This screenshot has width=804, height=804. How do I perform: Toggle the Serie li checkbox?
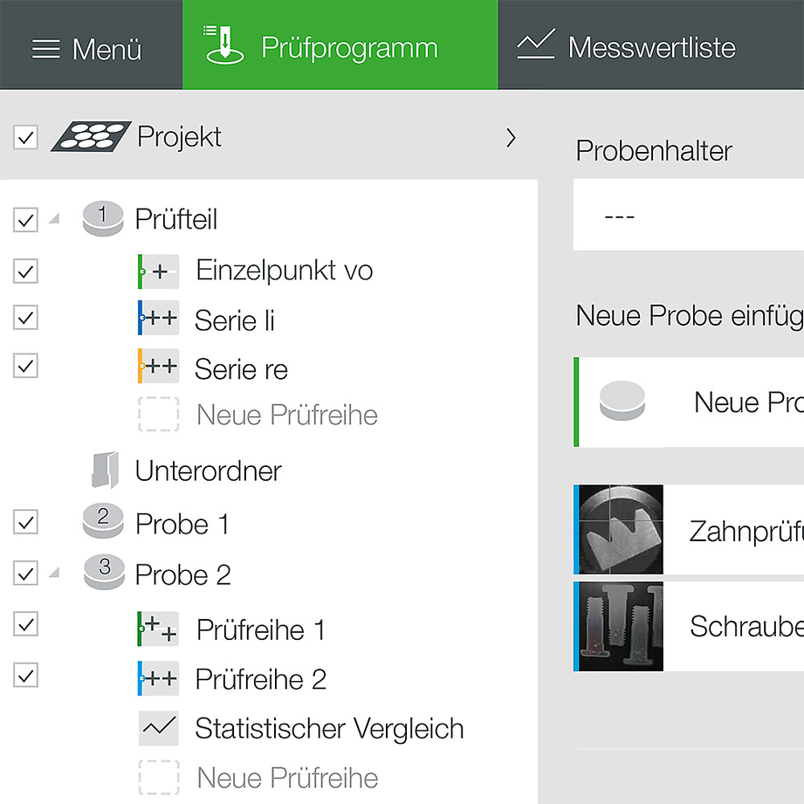tap(25, 318)
